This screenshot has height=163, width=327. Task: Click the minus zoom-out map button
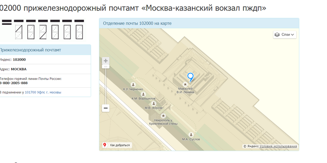[x=106, y=108]
